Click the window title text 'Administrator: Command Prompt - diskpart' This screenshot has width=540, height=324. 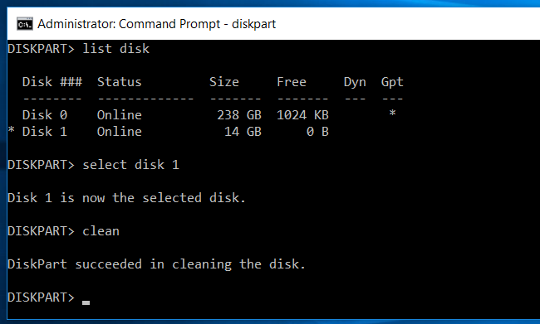tap(157, 24)
